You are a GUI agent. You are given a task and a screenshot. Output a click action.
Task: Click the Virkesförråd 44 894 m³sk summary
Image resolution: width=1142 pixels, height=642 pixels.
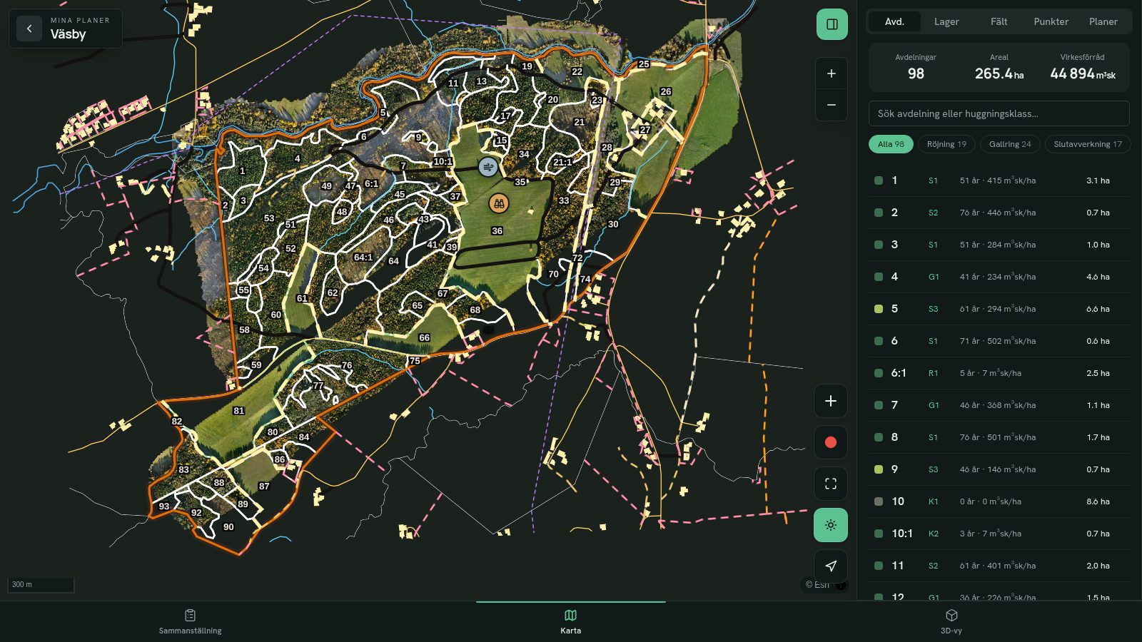click(x=1082, y=67)
